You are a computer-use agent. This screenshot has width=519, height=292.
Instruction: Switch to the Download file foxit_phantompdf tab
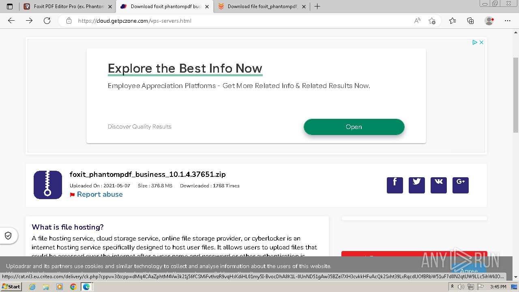pyautogui.click(x=261, y=6)
